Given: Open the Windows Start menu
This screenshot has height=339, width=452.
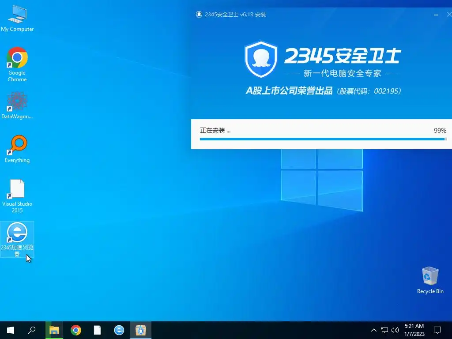Looking at the screenshot, I should click(x=11, y=330).
